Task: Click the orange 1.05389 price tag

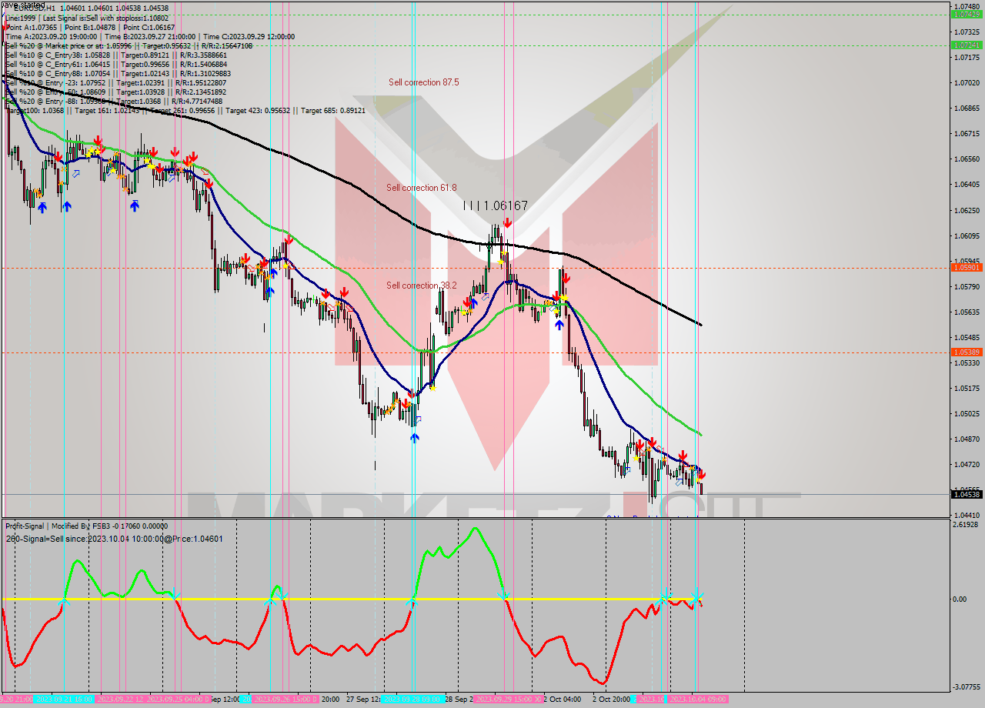Action: (x=967, y=352)
